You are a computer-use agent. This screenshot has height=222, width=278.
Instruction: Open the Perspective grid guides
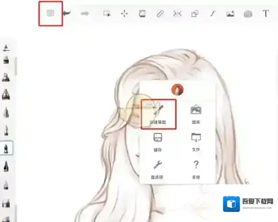(248, 14)
